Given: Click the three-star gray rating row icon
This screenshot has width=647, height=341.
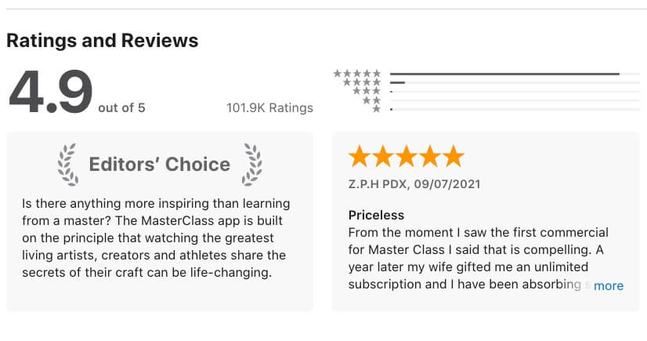Looking at the screenshot, I should click(367, 91).
